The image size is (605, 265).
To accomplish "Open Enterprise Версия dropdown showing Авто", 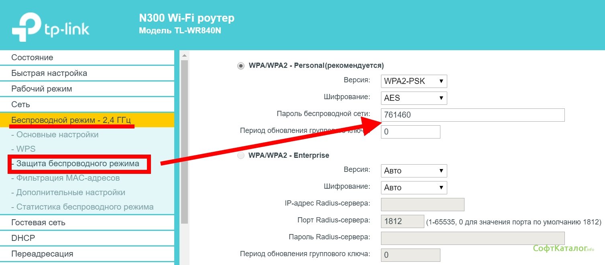I will [x=414, y=171].
